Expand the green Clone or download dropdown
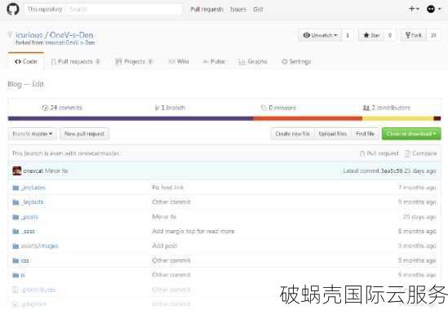 [x=411, y=134]
